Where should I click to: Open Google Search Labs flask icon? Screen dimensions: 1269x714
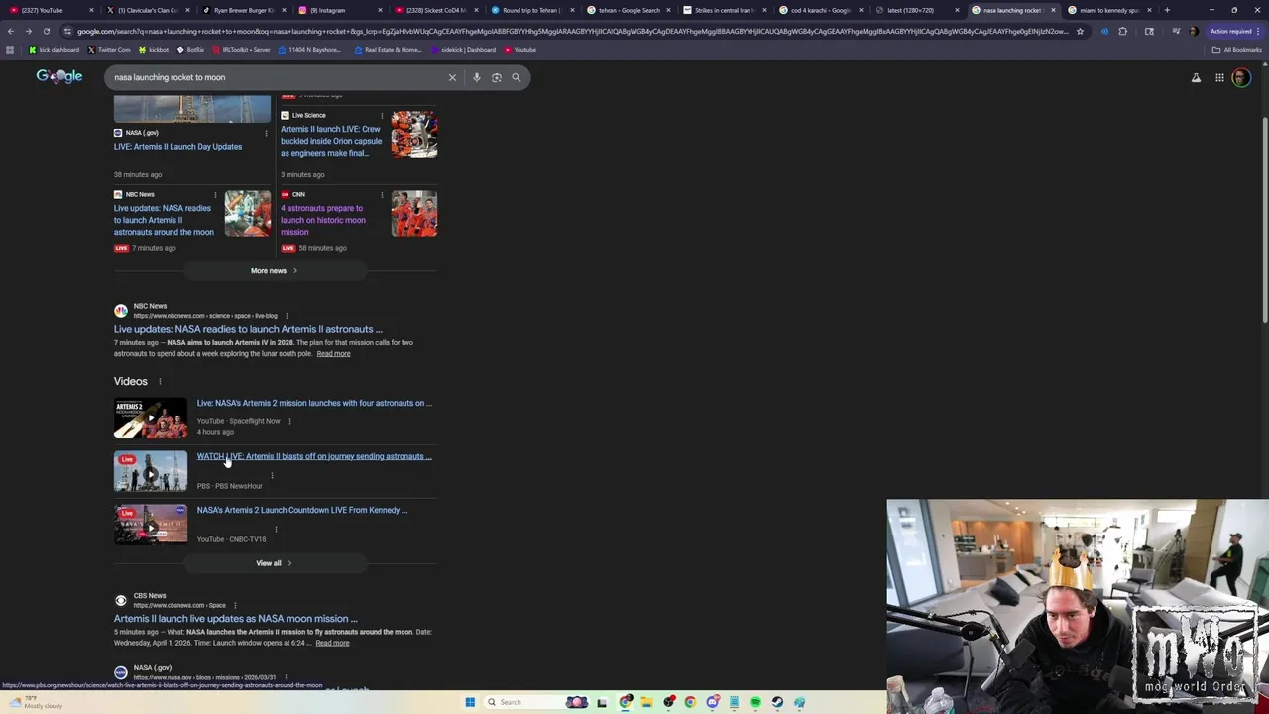[x=1196, y=77]
